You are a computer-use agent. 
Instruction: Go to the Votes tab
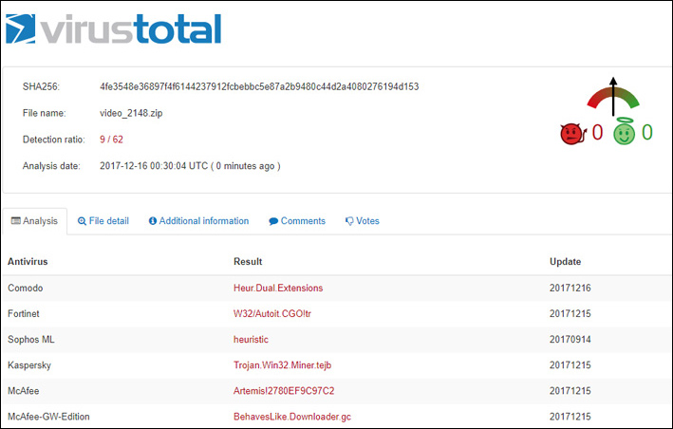point(362,221)
